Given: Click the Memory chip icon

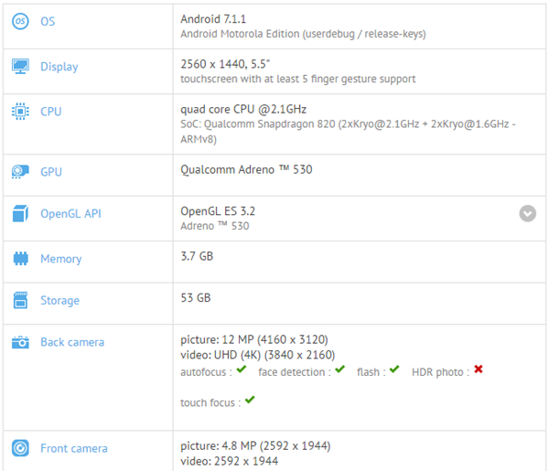Looking at the screenshot, I should tap(20, 259).
